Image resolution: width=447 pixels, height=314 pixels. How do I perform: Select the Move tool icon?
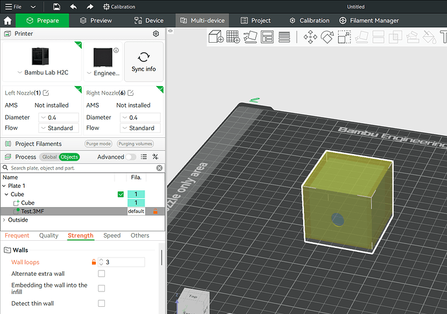pos(310,37)
